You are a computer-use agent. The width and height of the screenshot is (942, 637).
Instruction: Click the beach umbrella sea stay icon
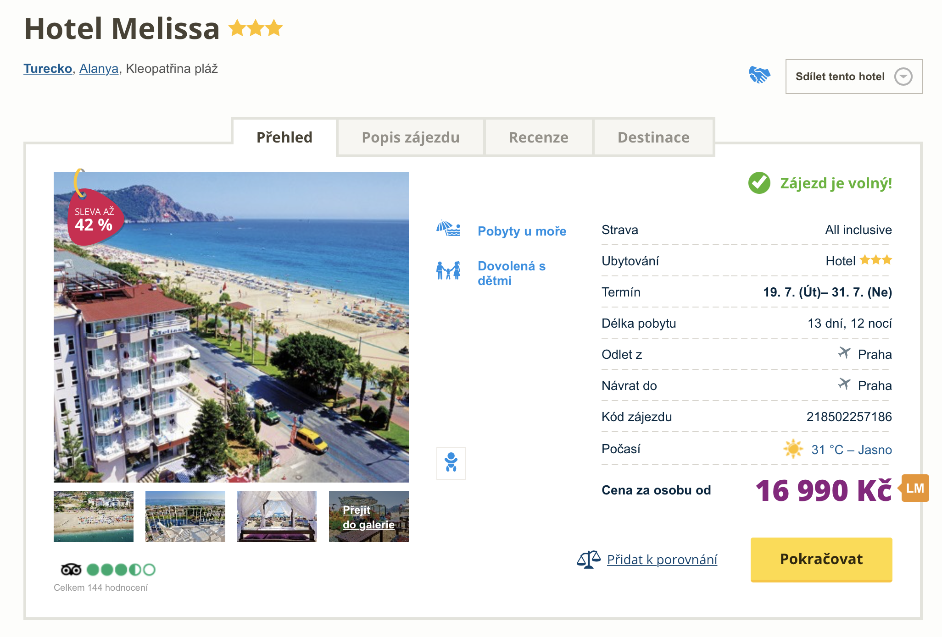click(448, 228)
